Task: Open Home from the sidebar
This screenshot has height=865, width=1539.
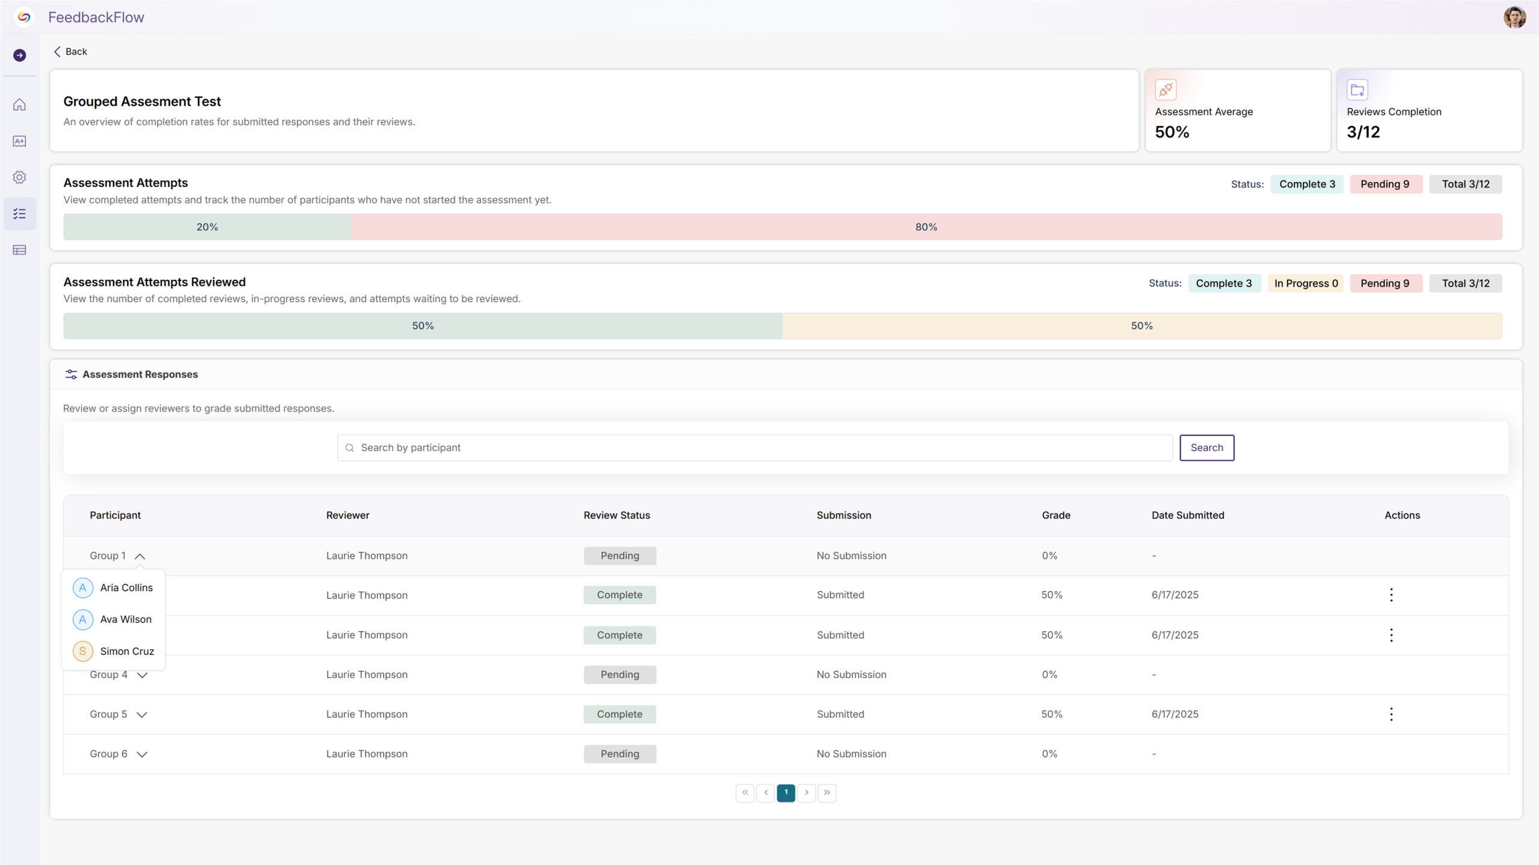Action: [x=20, y=105]
